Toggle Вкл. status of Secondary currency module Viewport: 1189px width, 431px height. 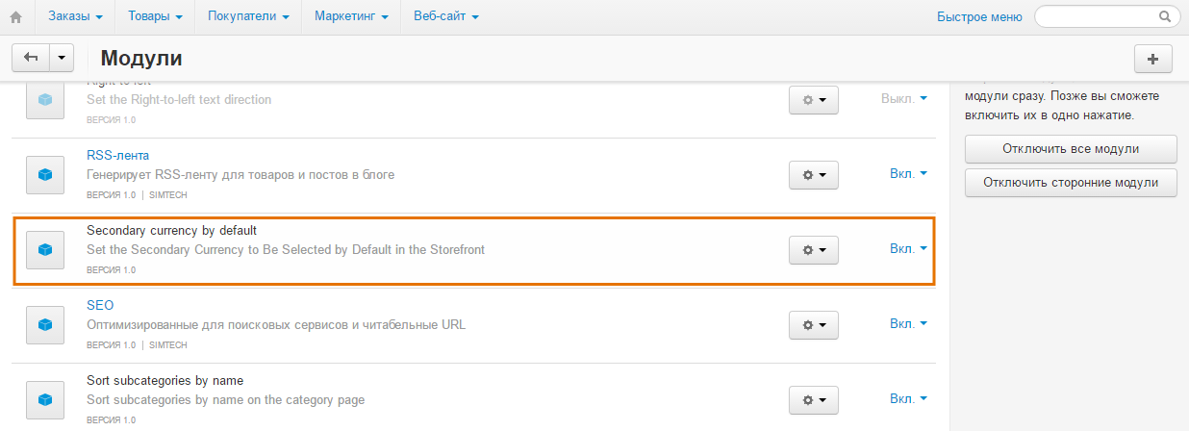(x=908, y=249)
